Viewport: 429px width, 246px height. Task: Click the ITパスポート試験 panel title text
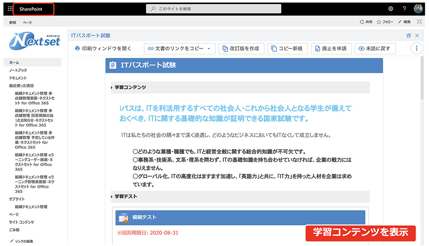pos(91,36)
